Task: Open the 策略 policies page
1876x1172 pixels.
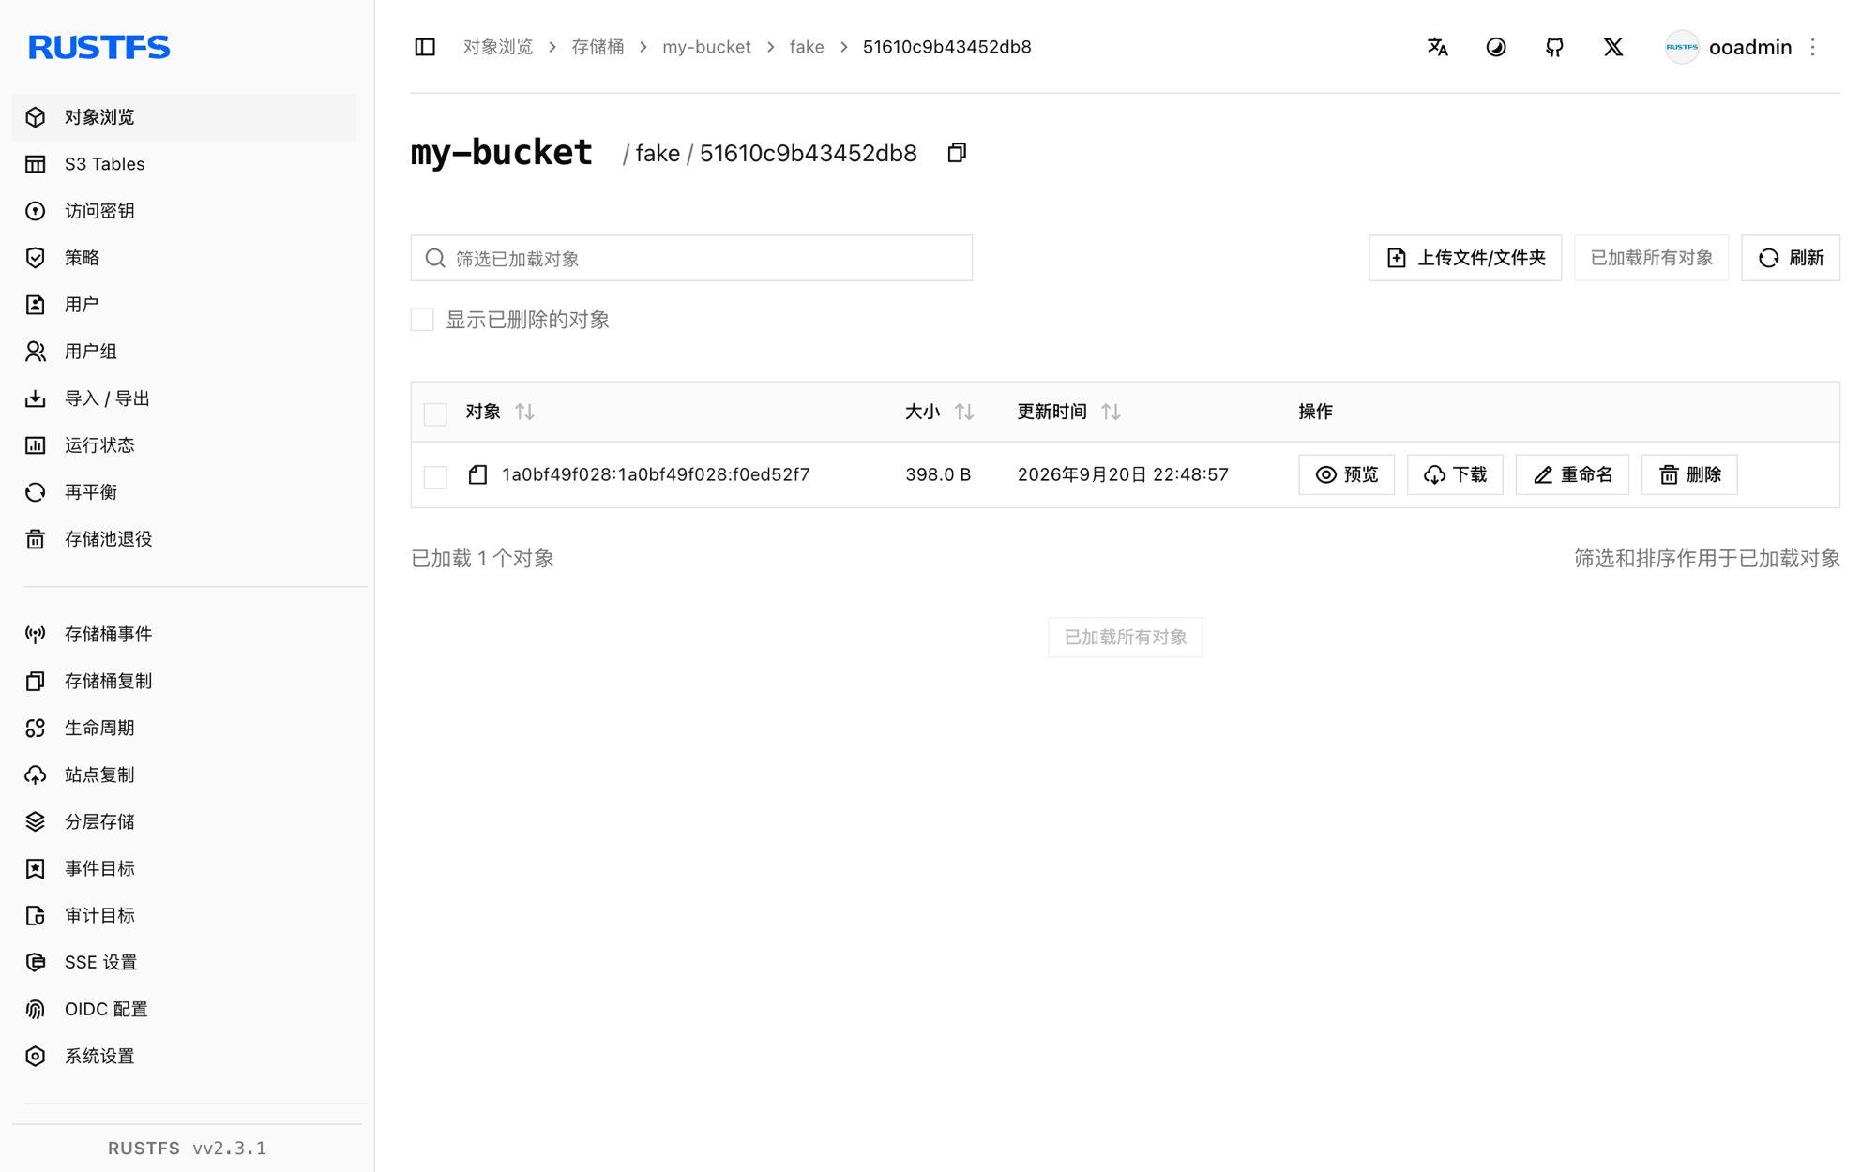Action: click(184, 258)
